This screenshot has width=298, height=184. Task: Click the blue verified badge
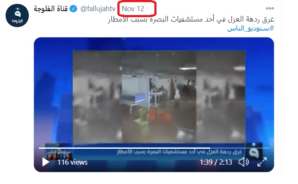point(73,9)
